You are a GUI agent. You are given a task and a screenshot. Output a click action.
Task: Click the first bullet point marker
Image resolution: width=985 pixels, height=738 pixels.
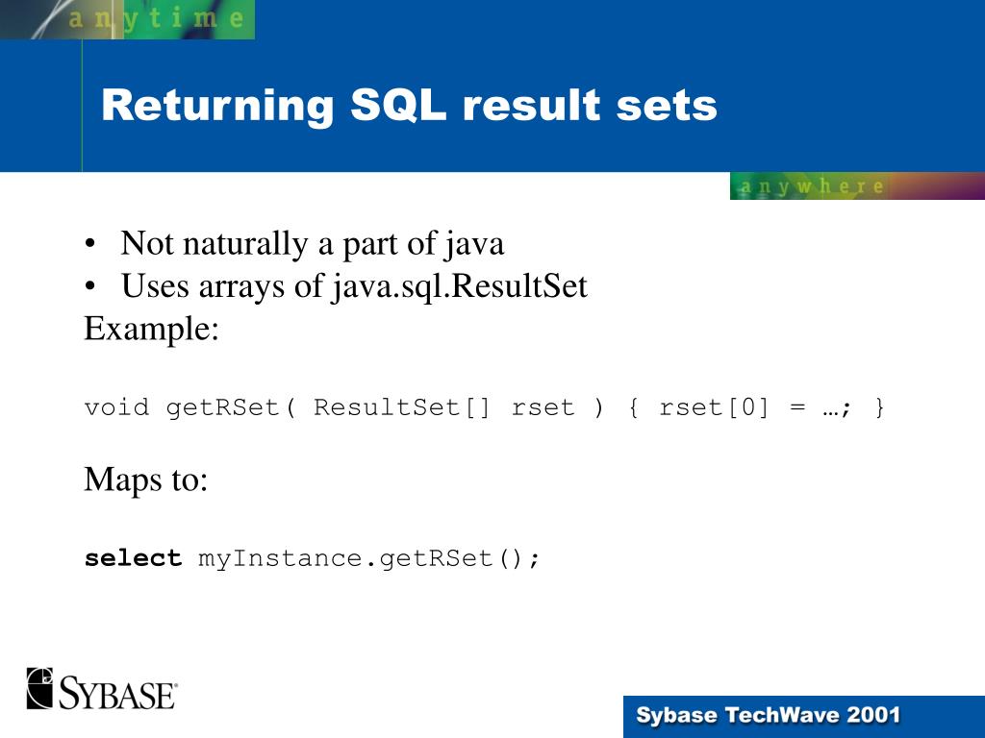[90, 243]
